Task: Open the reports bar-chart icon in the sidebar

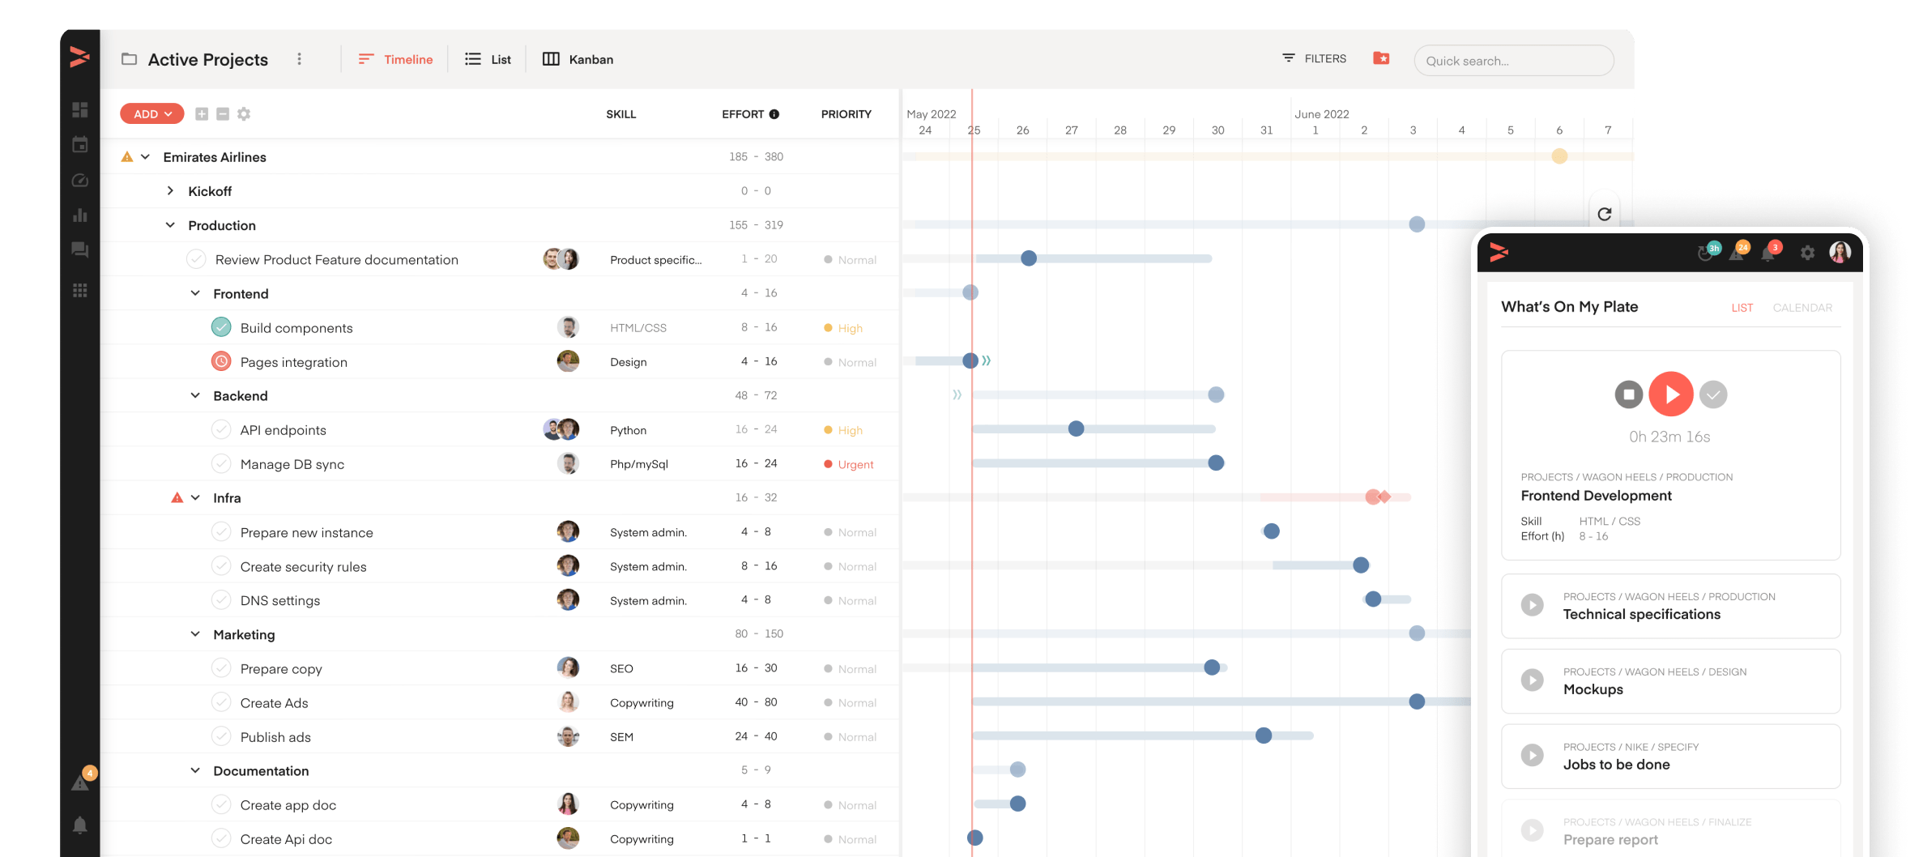Action: click(80, 215)
